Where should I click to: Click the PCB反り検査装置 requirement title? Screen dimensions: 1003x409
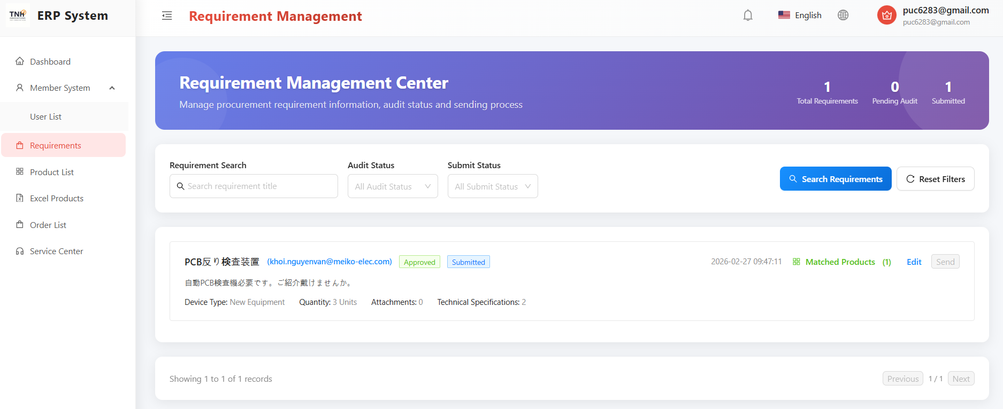[x=222, y=262]
